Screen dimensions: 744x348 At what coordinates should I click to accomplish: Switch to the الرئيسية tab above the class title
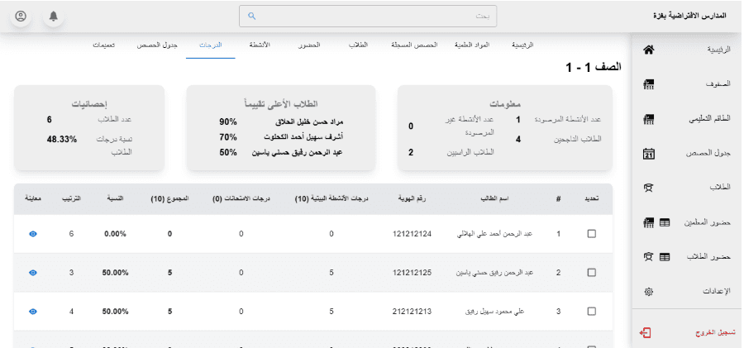pos(522,45)
